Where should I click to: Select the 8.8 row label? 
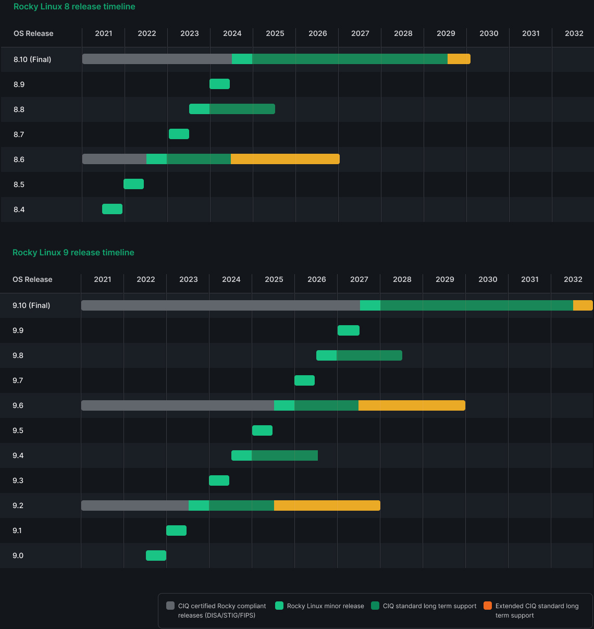pos(19,109)
